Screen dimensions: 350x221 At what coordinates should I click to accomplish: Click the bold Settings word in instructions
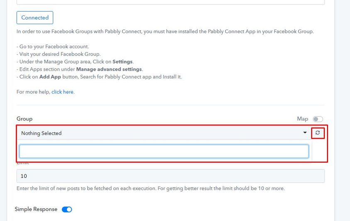(x=122, y=61)
